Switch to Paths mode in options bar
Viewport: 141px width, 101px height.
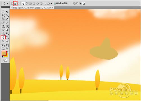[x=15, y=4]
